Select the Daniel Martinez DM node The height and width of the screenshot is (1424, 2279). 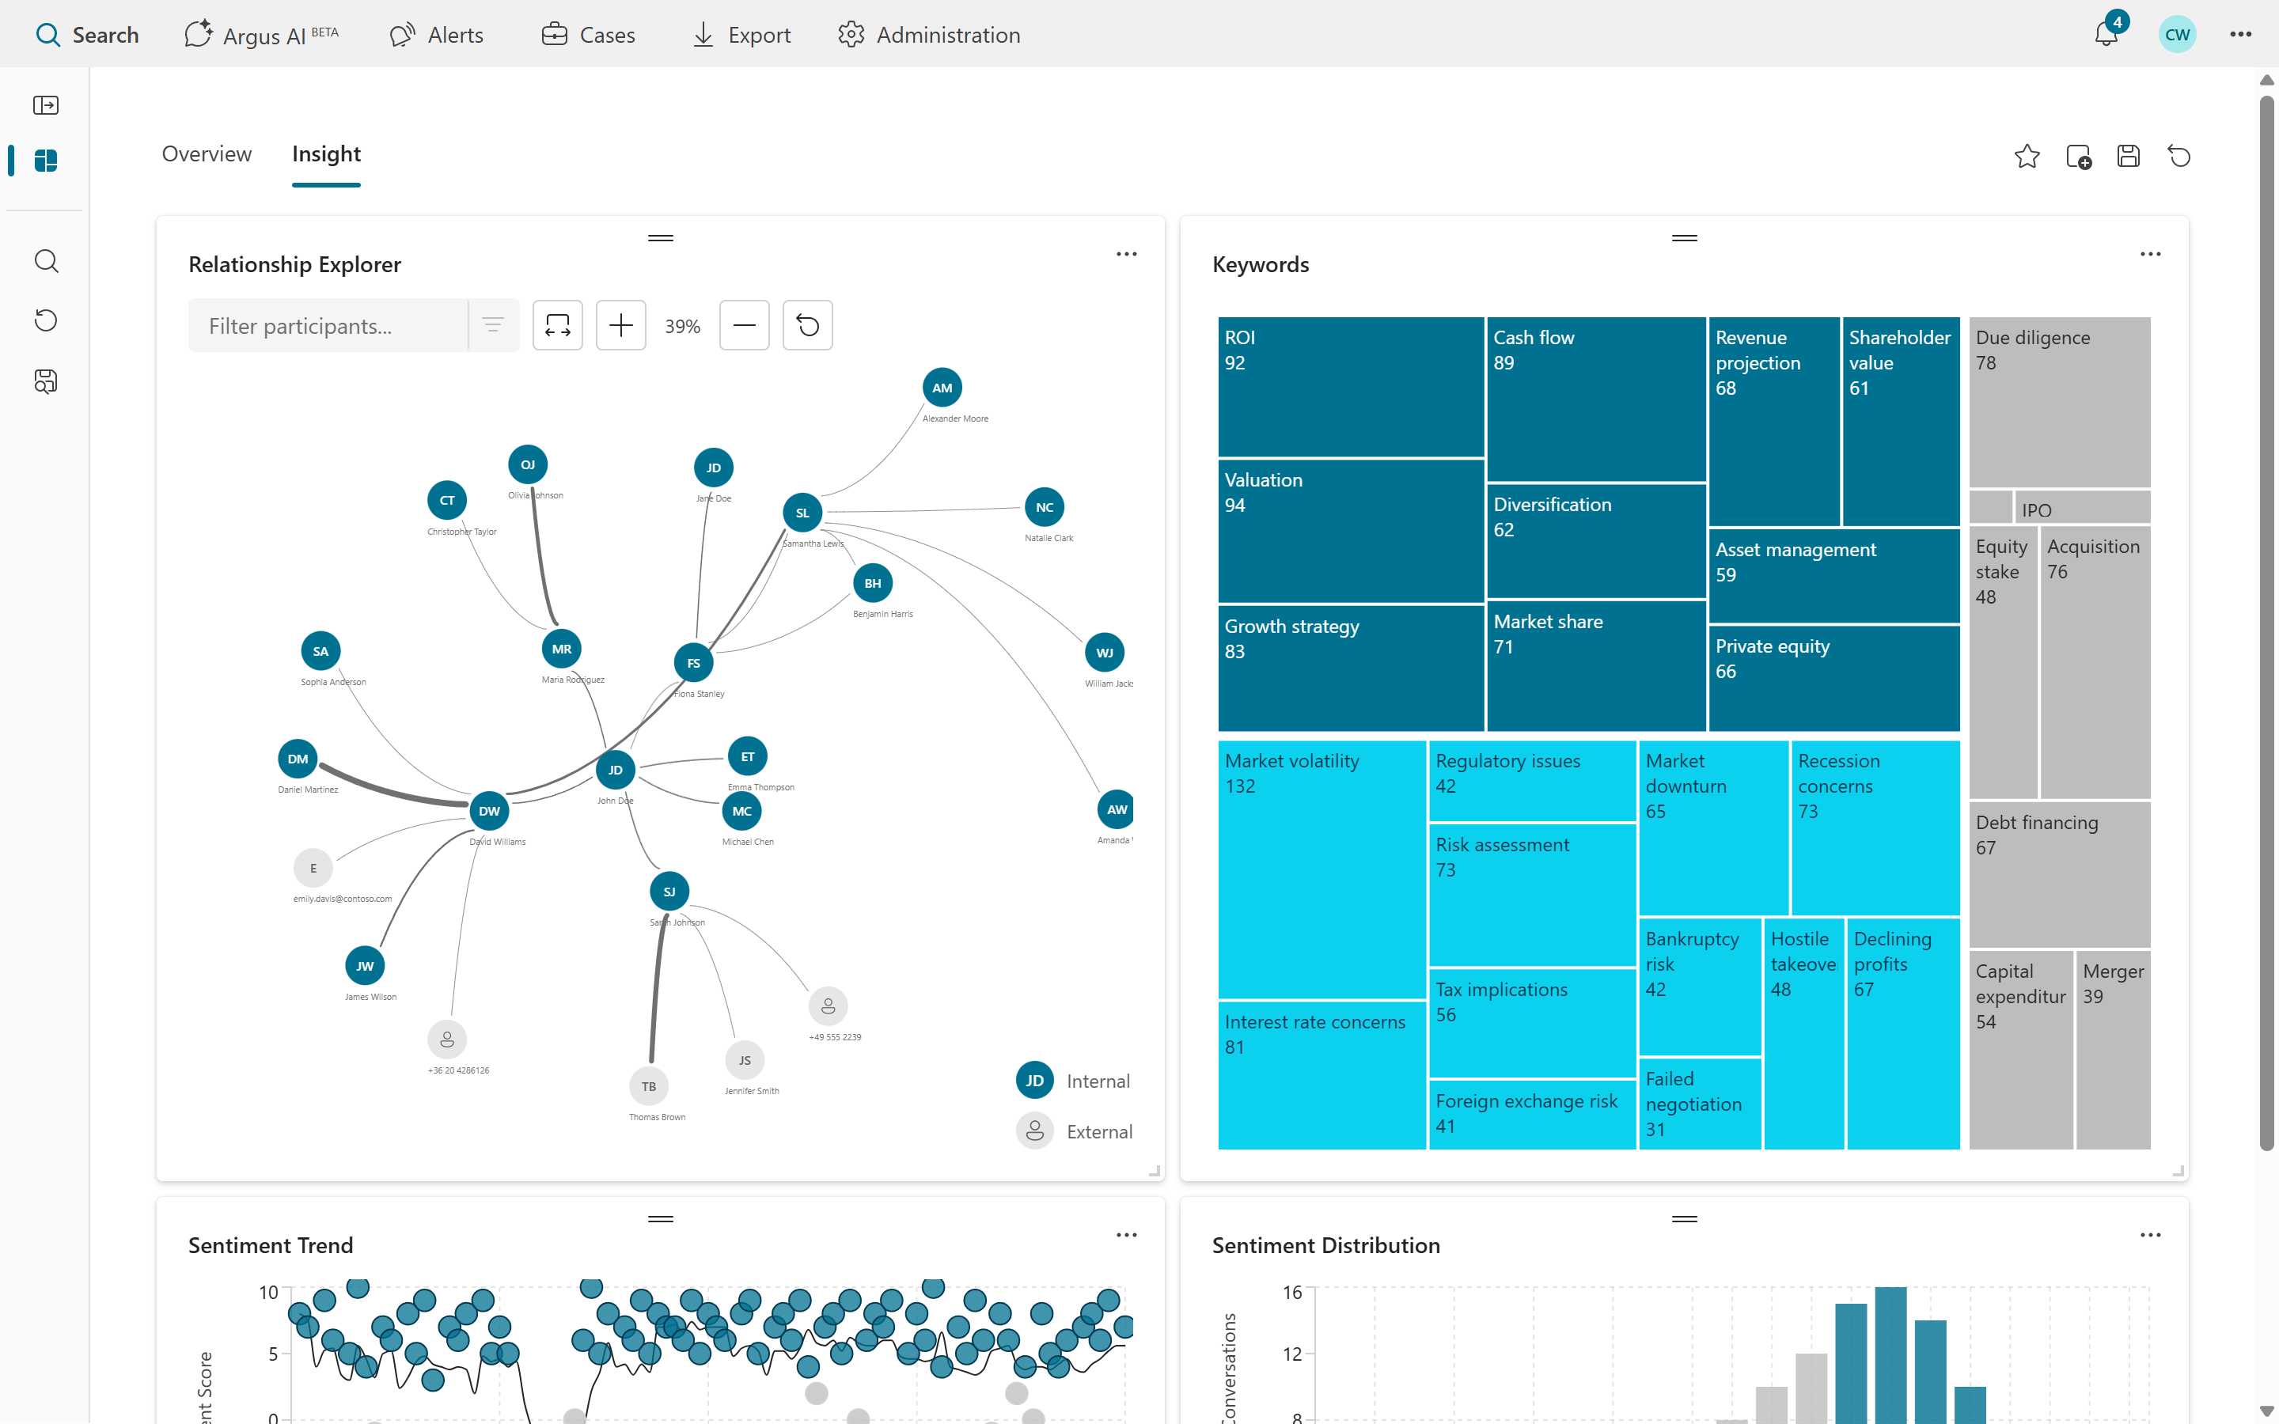tap(298, 758)
